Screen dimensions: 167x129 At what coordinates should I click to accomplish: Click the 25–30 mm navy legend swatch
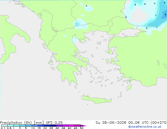click(53, 126)
